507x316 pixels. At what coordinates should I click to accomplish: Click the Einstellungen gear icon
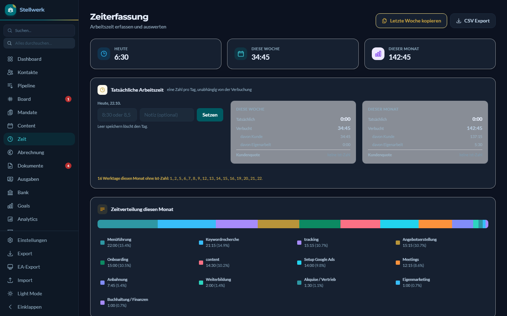click(10, 240)
